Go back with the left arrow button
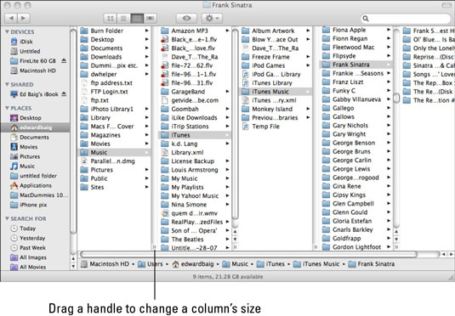 (x=11, y=19)
